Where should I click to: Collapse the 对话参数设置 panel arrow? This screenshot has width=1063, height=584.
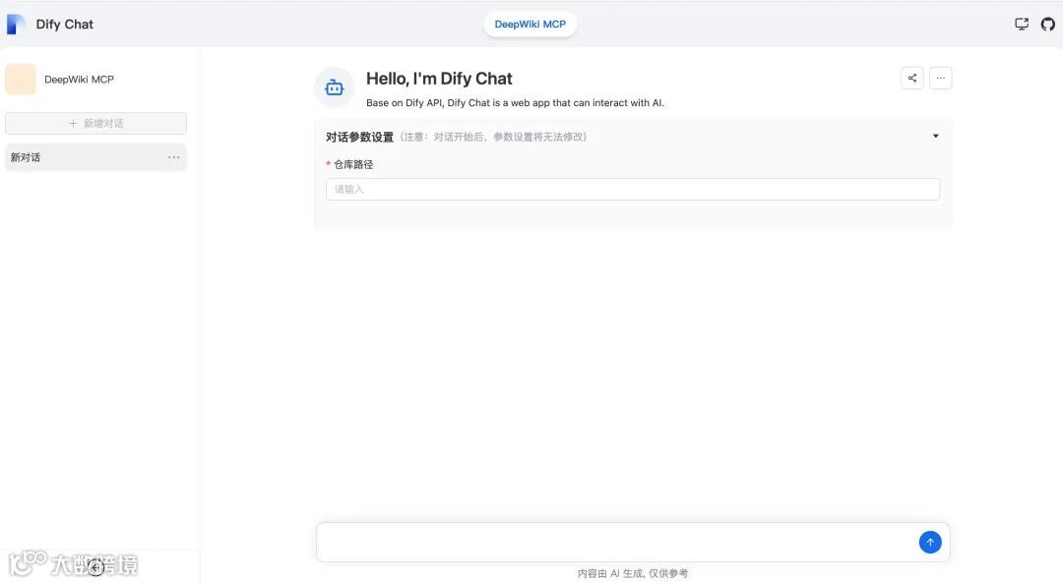pyautogui.click(x=936, y=137)
